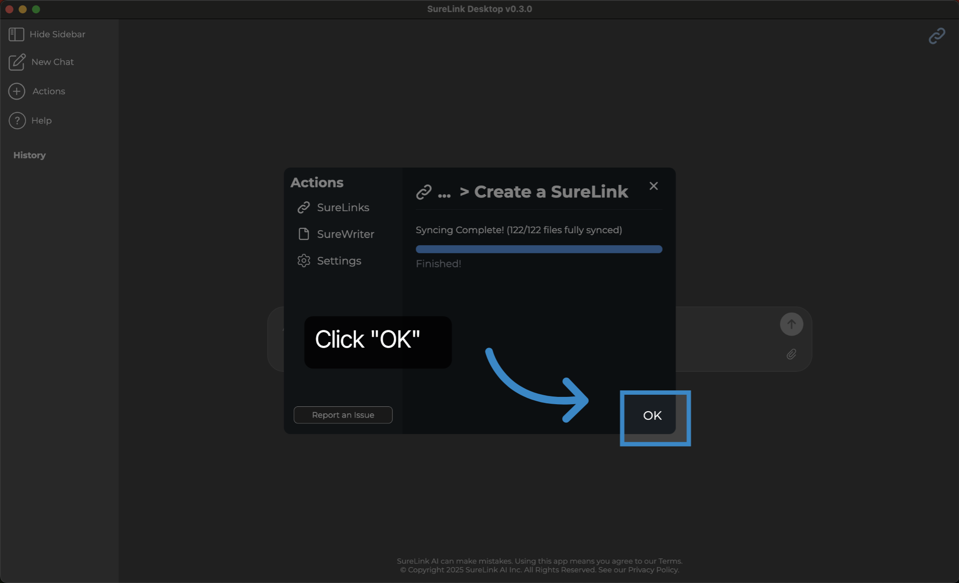Click the red macOS close window button

coord(9,9)
